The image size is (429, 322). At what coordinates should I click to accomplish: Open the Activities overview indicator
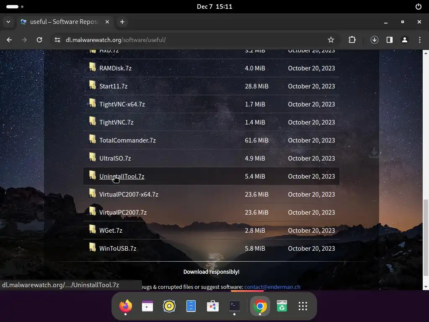(x=15, y=7)
